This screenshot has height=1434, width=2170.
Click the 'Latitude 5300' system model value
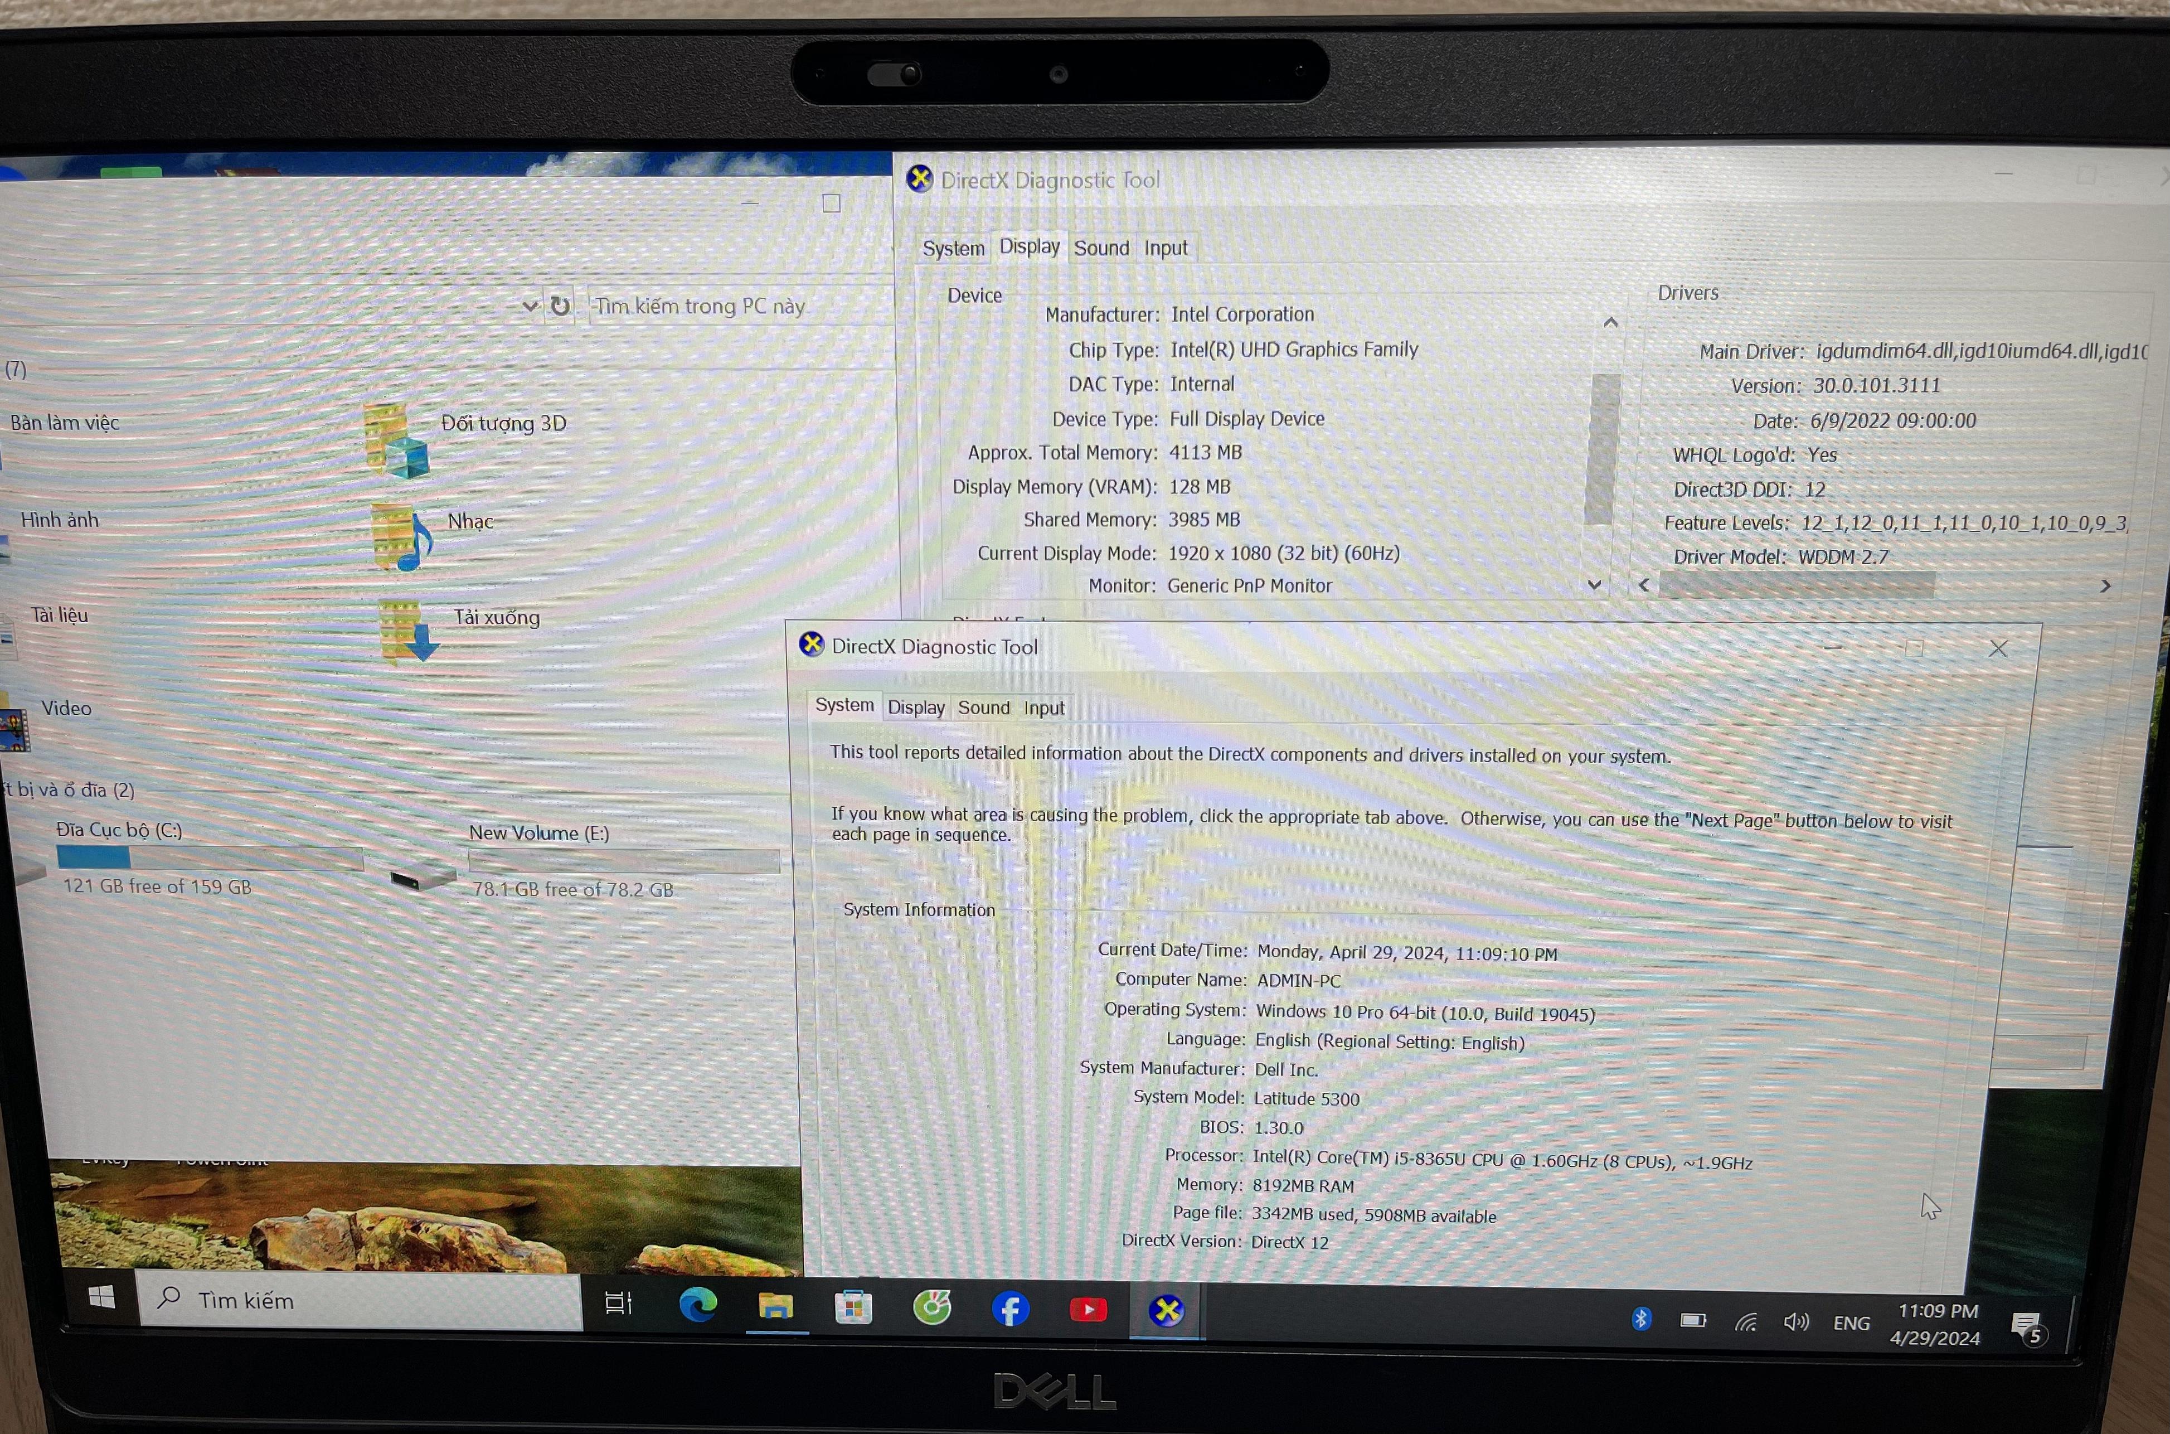1306,1098
